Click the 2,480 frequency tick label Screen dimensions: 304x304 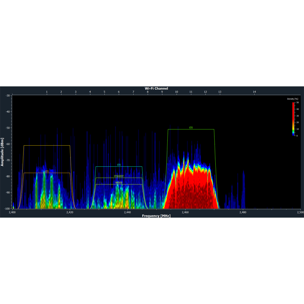(243, 212)
